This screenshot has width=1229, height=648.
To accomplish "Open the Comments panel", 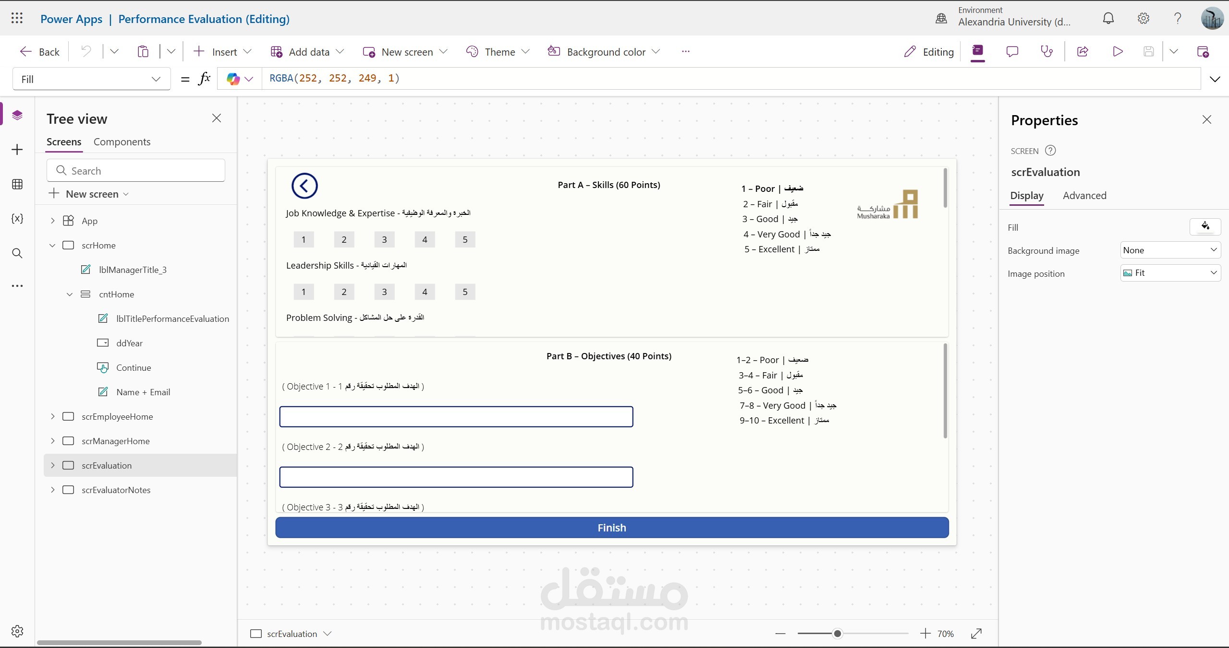I will [x=1012, y=51].
